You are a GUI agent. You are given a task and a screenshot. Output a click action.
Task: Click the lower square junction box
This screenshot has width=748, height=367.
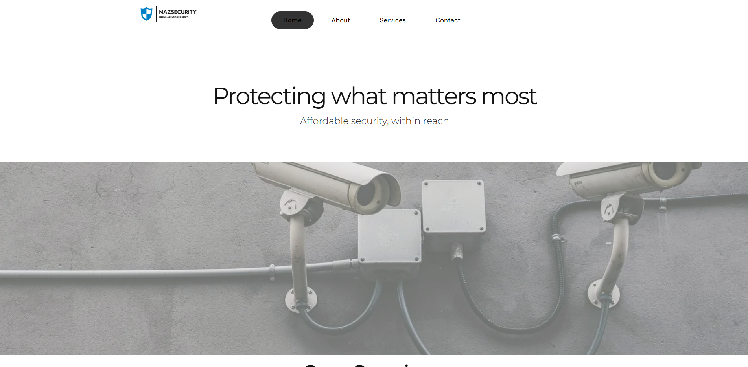tap(389, 236)
